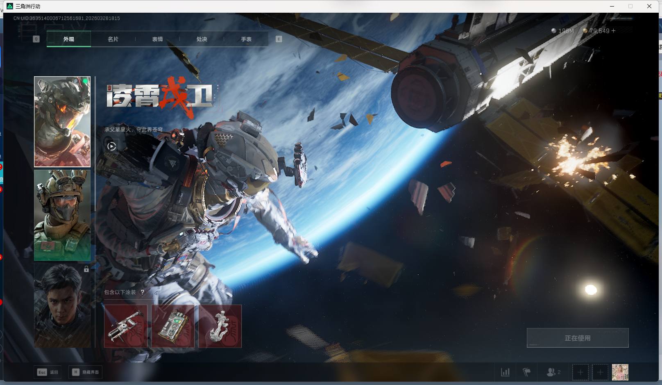Select the 表情 tab
The width and height of the screenshot is (662, 385).
coord(157,39)
